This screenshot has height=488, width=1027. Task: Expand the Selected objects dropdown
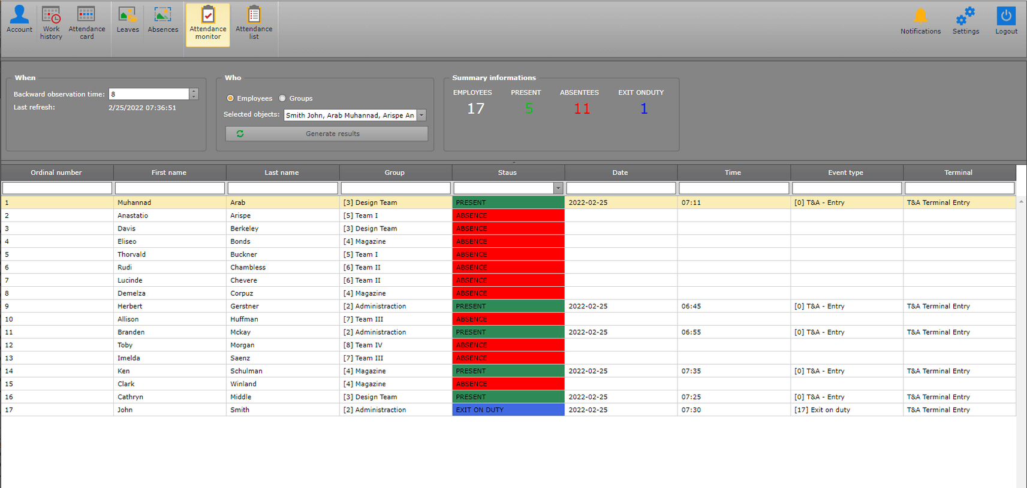pyautogui.click(x=421, y=115)
